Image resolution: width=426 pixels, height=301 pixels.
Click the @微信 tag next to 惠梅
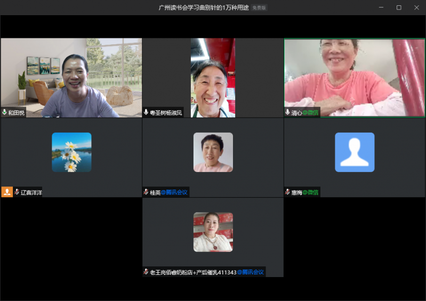310,192
